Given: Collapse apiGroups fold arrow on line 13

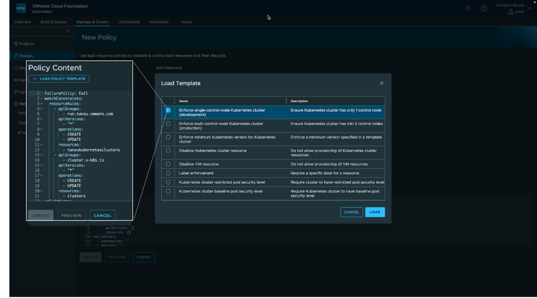Looking at the screenshot, I should click(41, 155).
